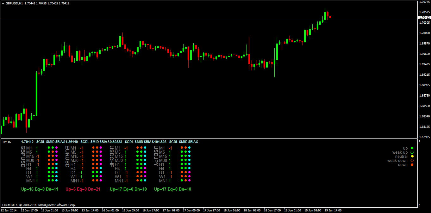This screenshot has width=431, height=213.
Task: Open the chart menu arrow beside GBPUSD,H1
Action: [x=3, y=3]
